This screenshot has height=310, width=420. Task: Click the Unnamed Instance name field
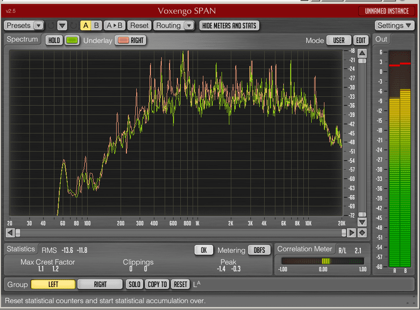click(x=387, y=11)
